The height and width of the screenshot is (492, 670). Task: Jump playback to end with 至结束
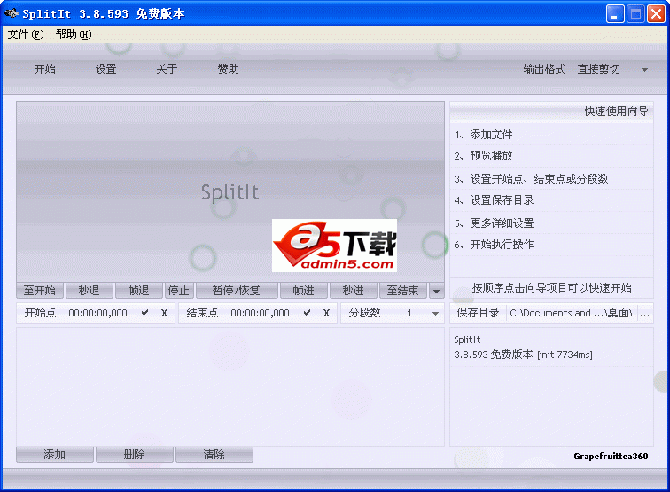[x=403, y=291]
